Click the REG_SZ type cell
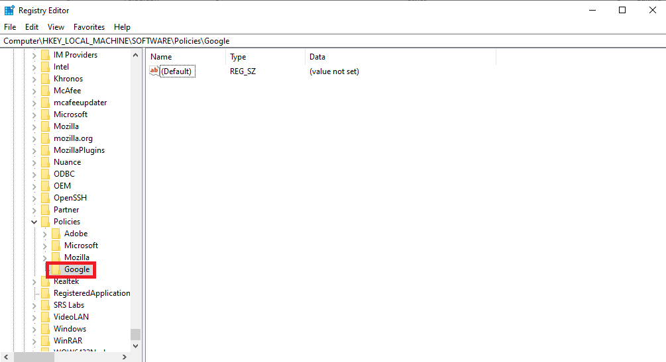 243,71
